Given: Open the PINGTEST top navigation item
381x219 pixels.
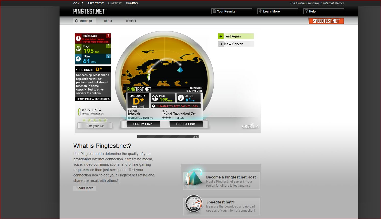Looking at the screenshot, I should point(115,3).
